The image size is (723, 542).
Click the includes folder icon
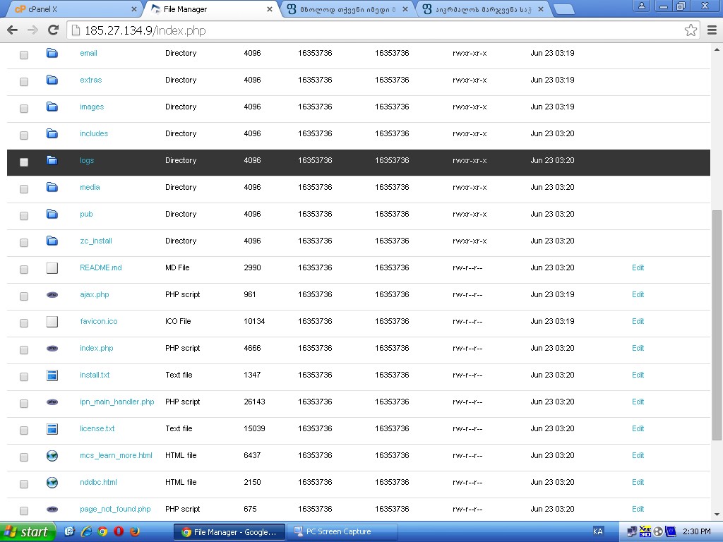point(52,133)
